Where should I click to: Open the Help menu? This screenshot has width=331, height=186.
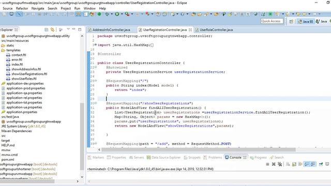[x=102, y=8]
